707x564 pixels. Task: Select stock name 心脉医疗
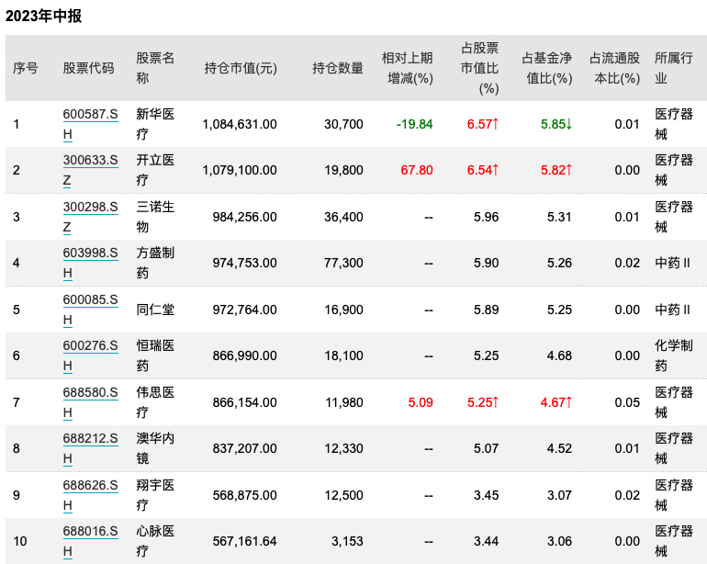tap(155, 541)
